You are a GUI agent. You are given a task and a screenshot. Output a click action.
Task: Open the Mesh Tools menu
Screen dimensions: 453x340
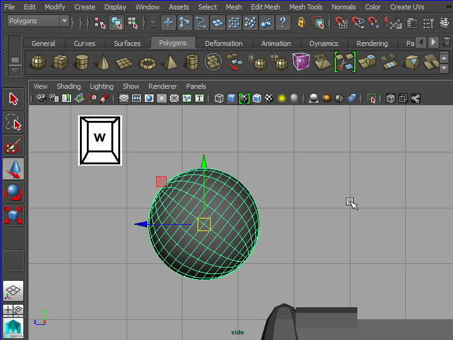pos(306,7)
